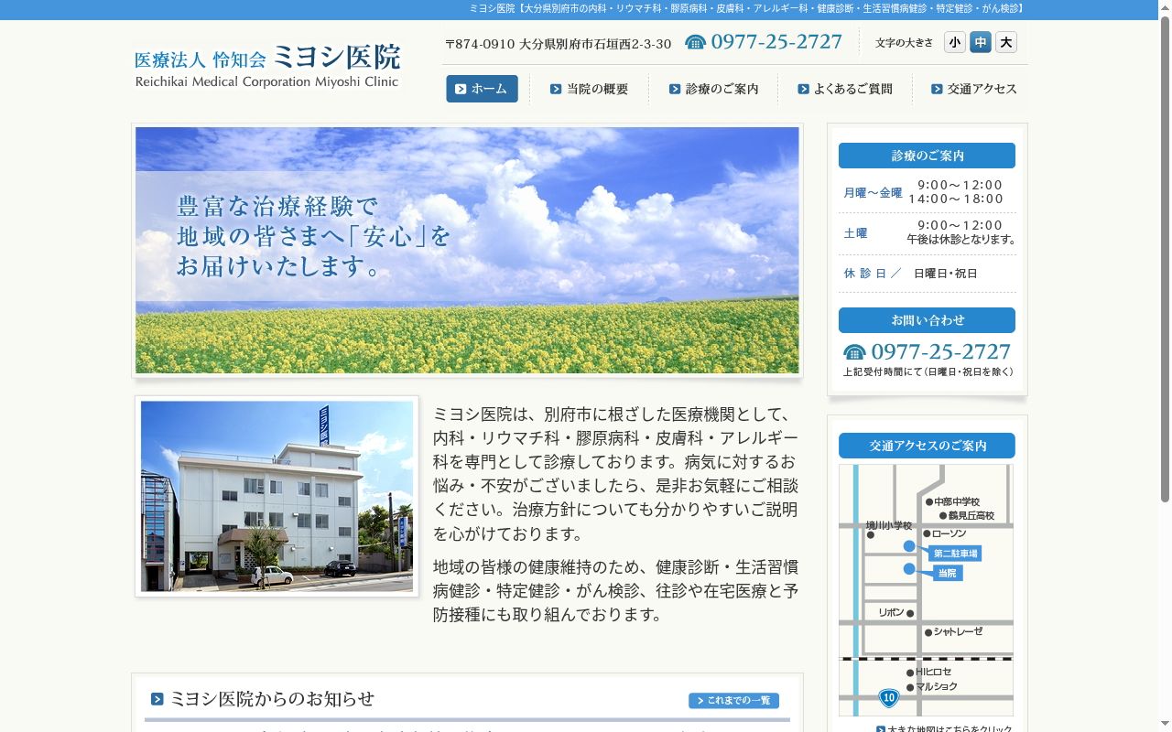Click the これまでの一覧 button
1172x732 pixels.
click(x=733, y=701)
